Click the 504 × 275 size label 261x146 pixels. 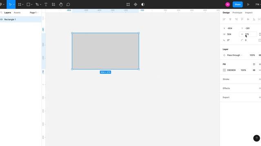point(105,72)
